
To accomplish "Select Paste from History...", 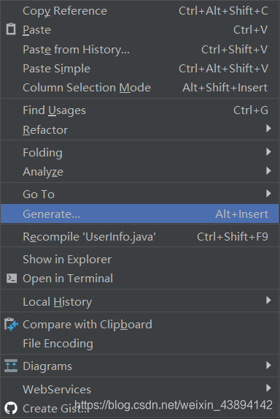I will pos(139,50).
